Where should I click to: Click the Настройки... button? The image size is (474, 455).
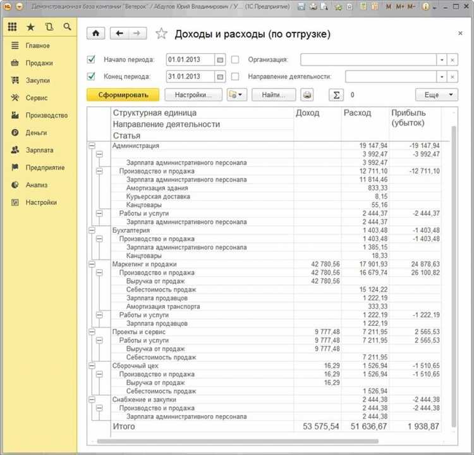coord(193,95)
